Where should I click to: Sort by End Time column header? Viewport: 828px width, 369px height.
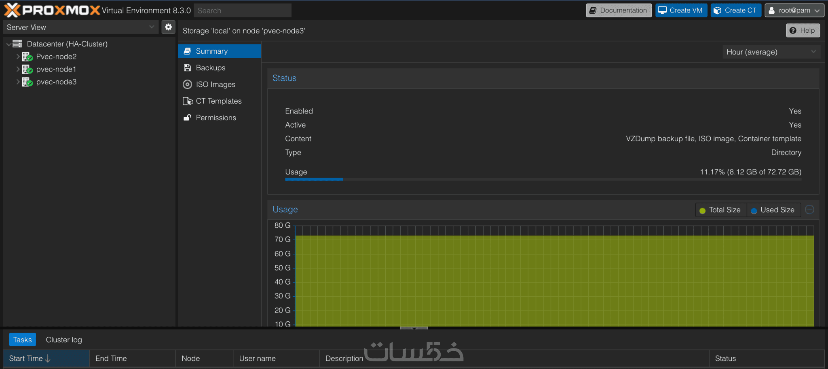(132, 358)
